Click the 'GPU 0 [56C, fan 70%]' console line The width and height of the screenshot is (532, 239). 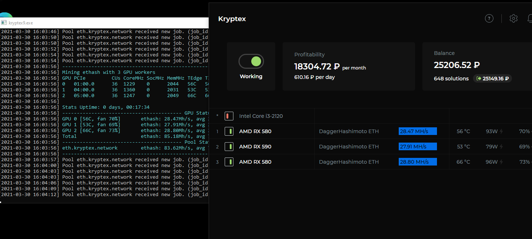pos(104,119)
